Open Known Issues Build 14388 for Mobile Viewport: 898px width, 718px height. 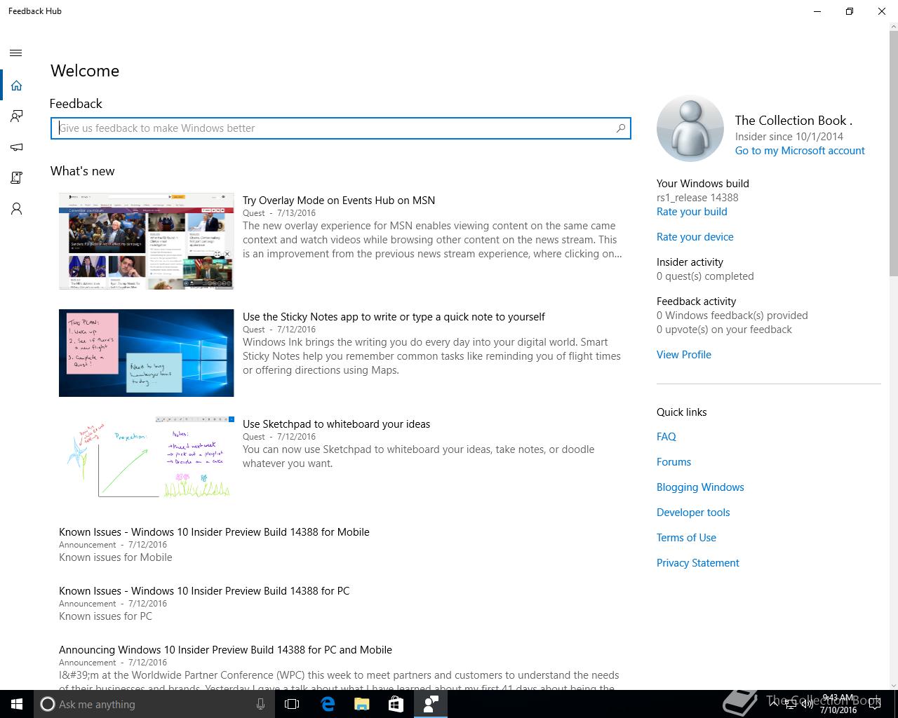click(x=214, y=532)
